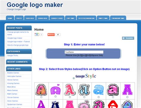Click the globe icon on Translate button

(x=123, y=38)
